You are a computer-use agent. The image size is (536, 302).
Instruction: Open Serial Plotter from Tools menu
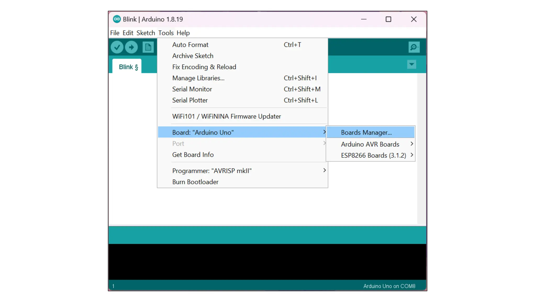click(190, 100)
